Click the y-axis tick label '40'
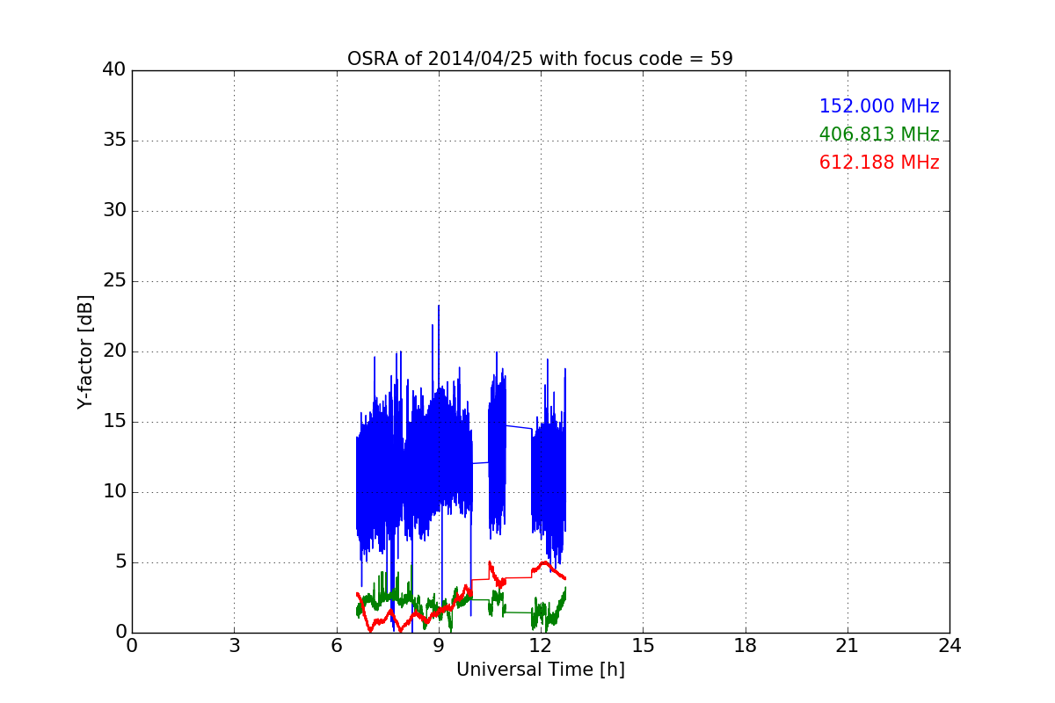This screenshot has width=1055, height=703. point(114,70)
